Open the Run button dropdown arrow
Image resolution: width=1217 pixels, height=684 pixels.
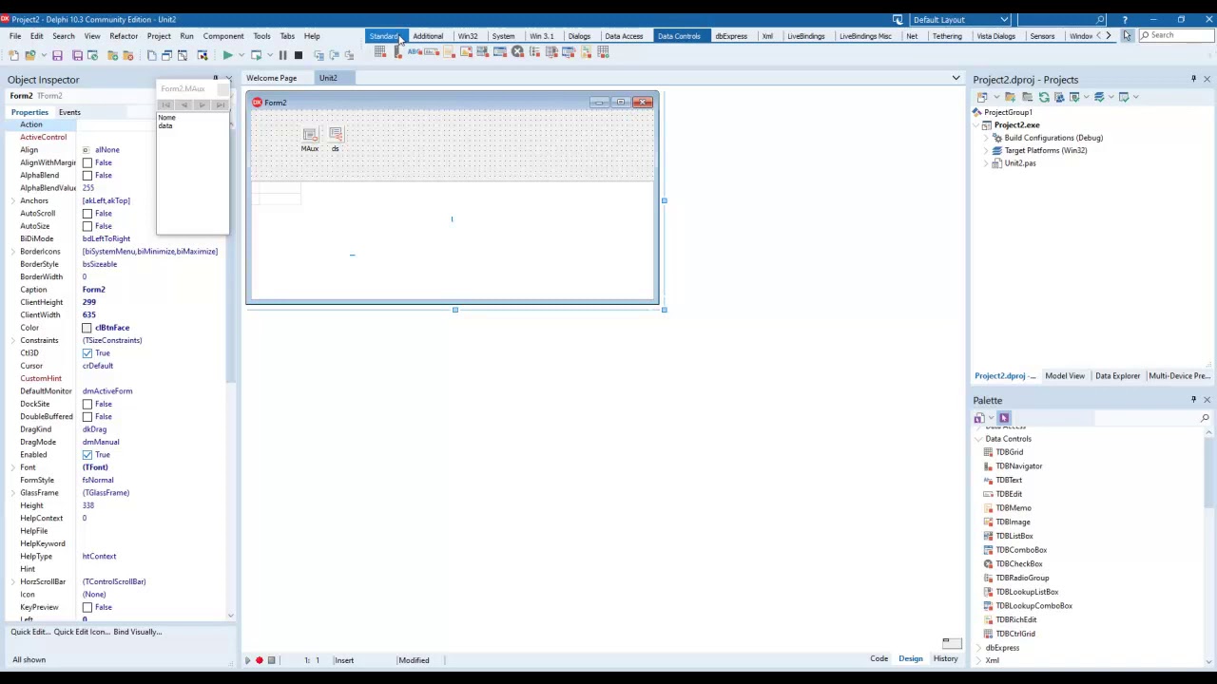241,55
